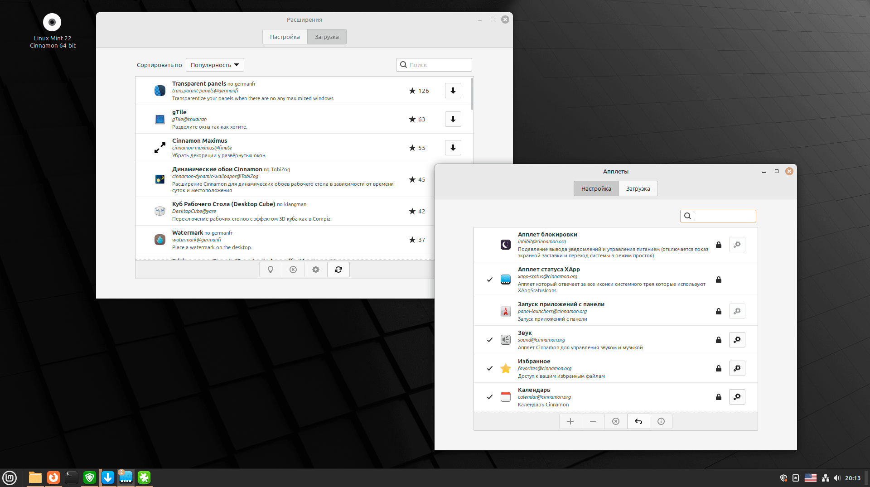Click checkmark of Избранное applet row
Image resolution: width=870 pixels, height=487 pixels.
click(490, 368)
